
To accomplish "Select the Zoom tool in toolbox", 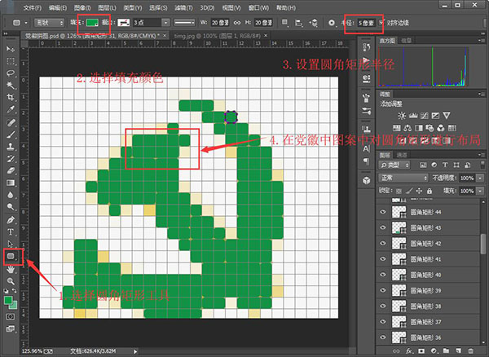I will 11,281.
